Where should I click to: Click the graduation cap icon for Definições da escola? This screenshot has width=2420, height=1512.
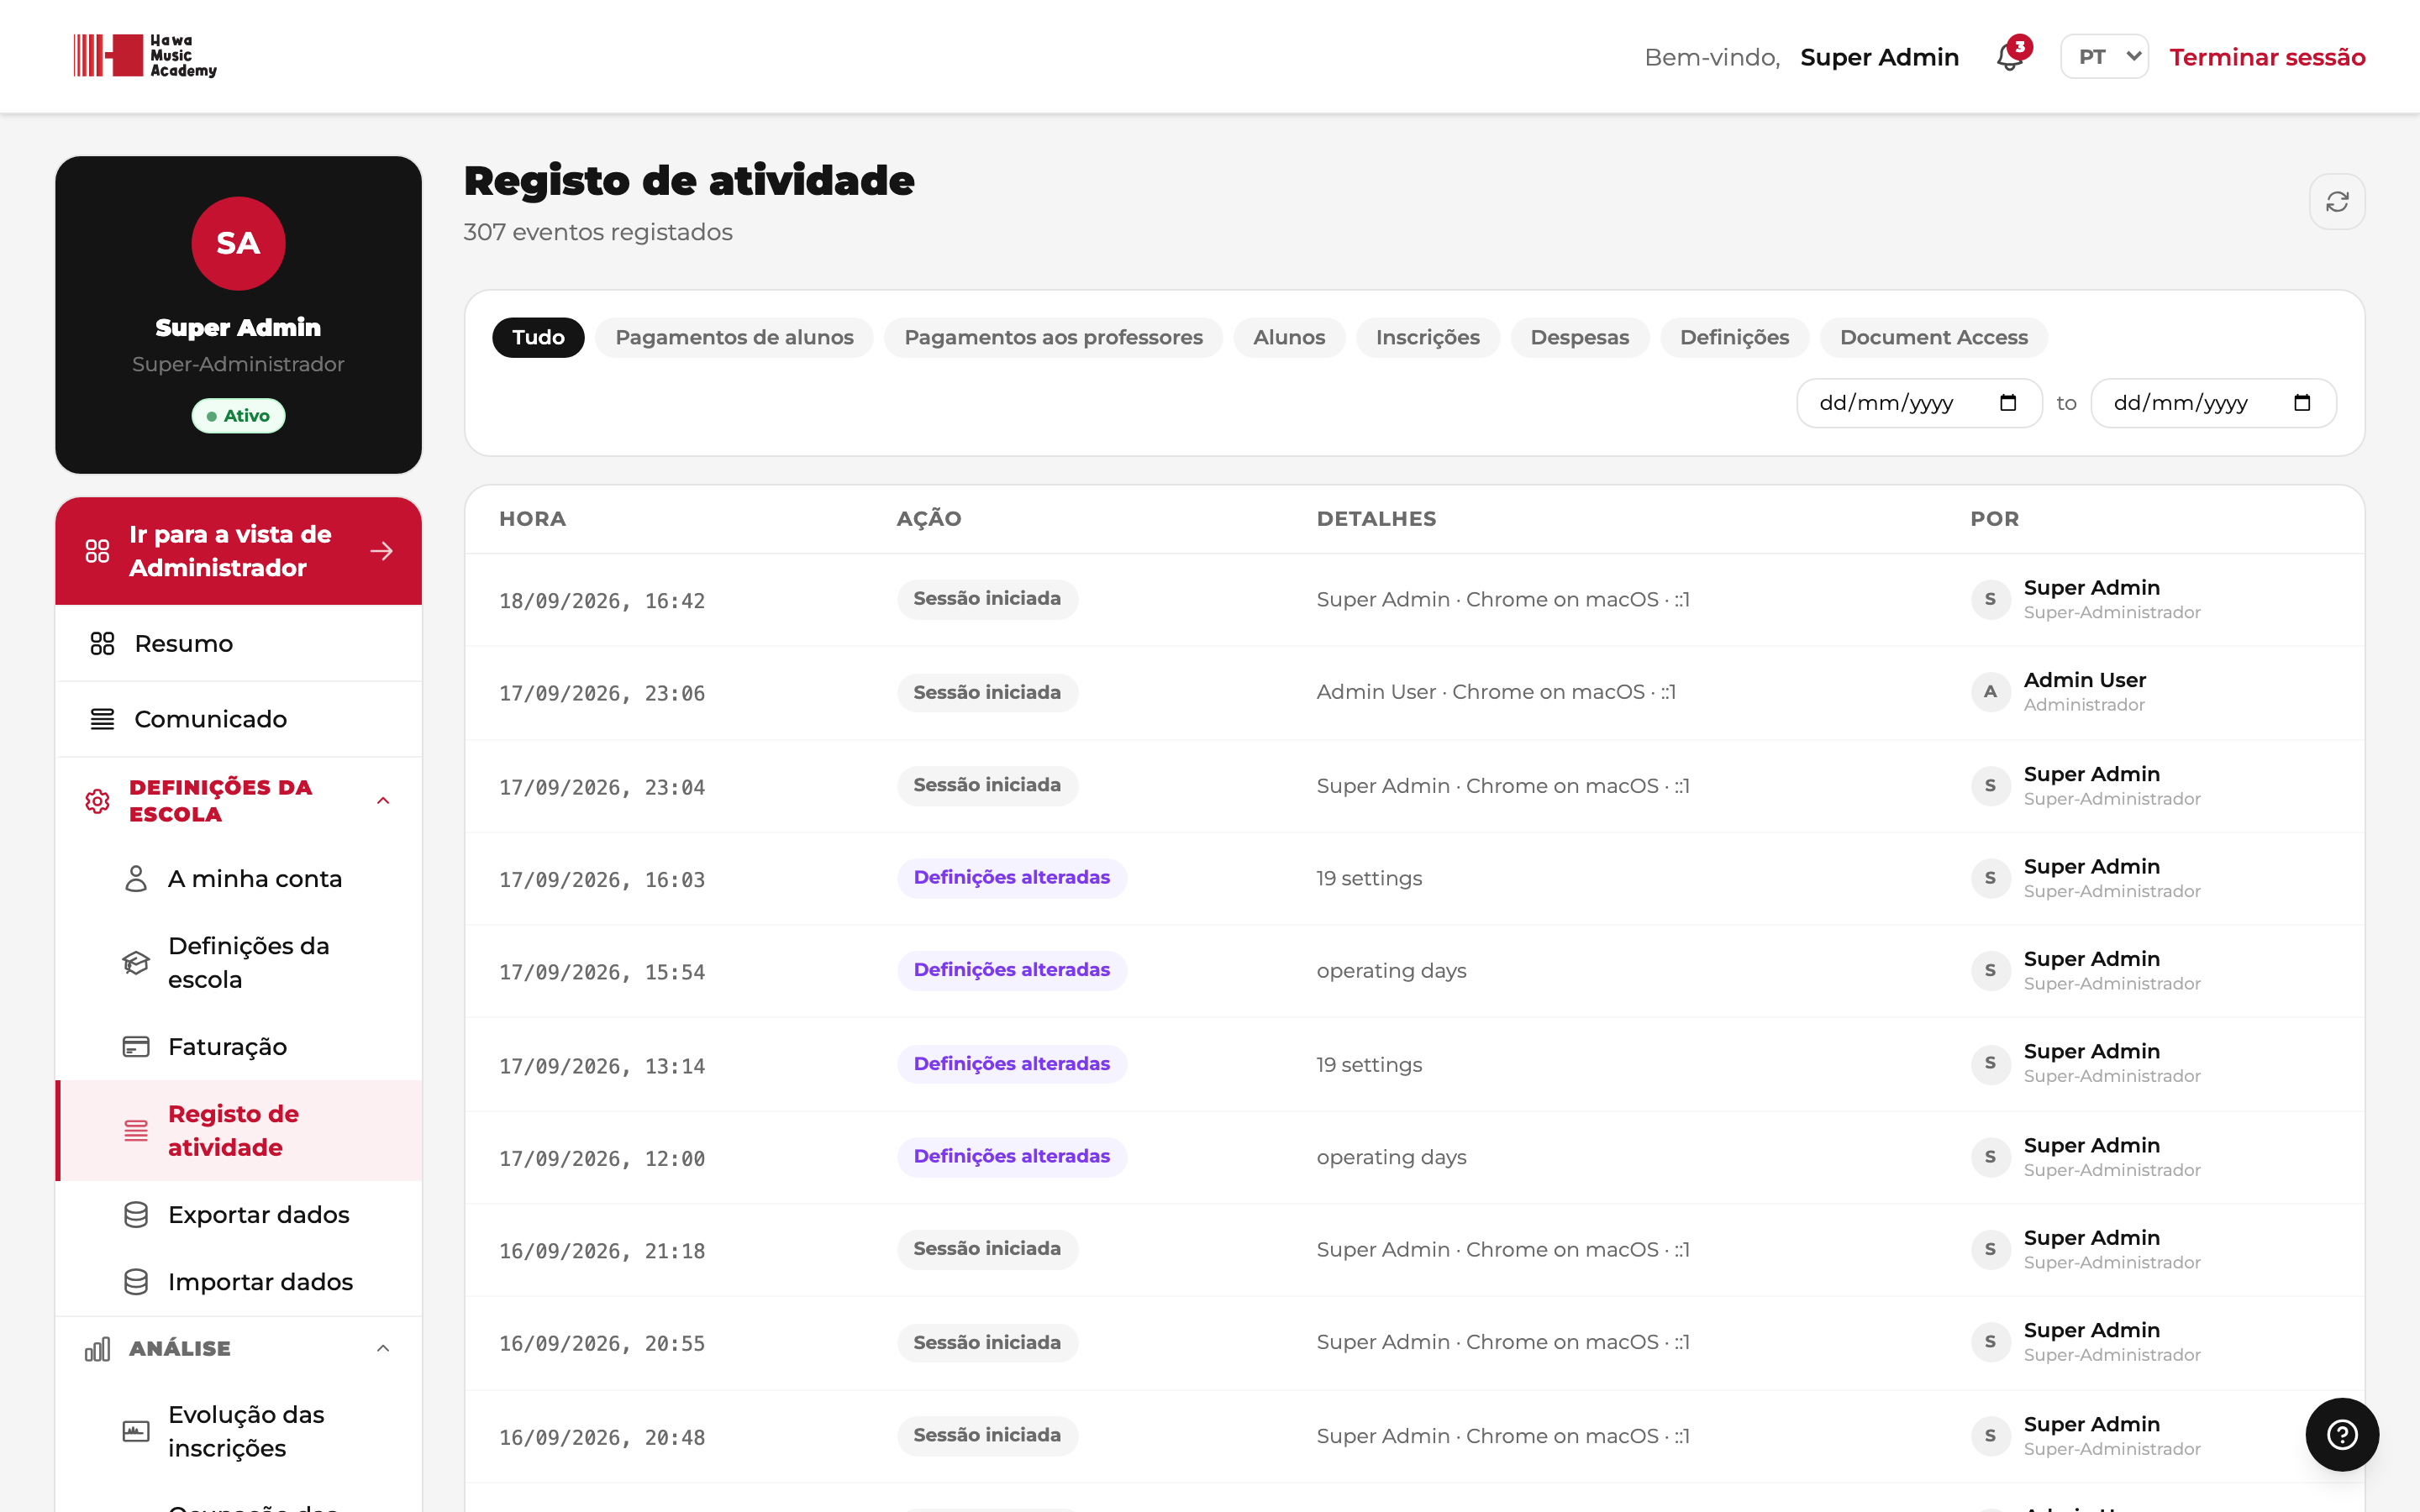click(x=136, y=962)
